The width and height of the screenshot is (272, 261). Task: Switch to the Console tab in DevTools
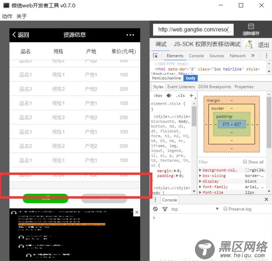coord(196,56)
